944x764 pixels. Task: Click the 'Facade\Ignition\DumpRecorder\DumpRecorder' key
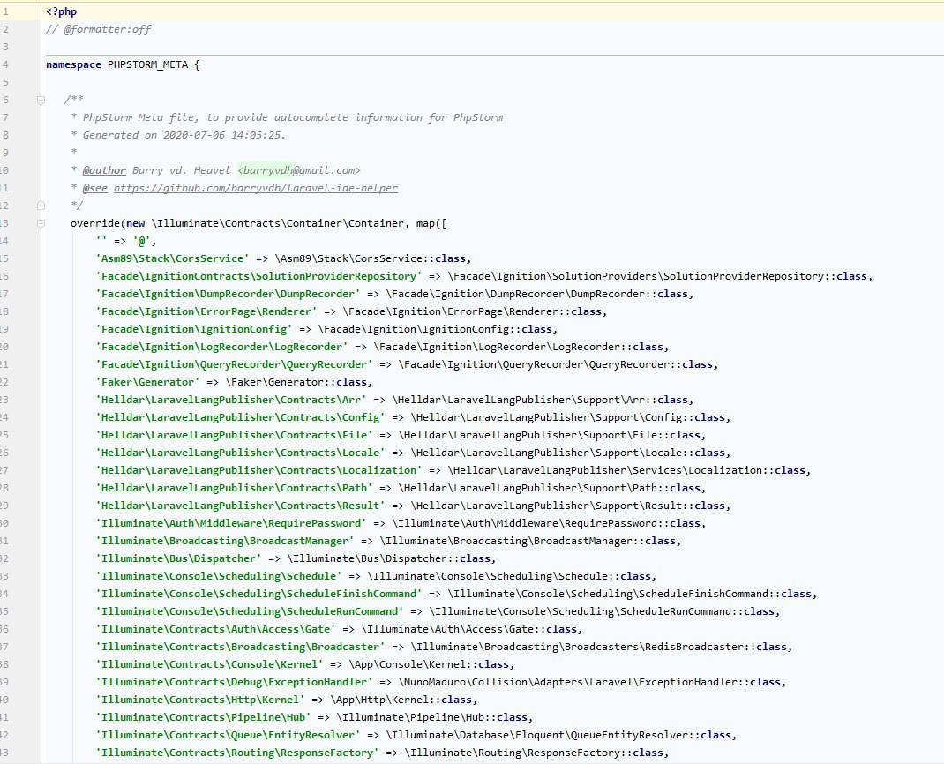point(229,294)
